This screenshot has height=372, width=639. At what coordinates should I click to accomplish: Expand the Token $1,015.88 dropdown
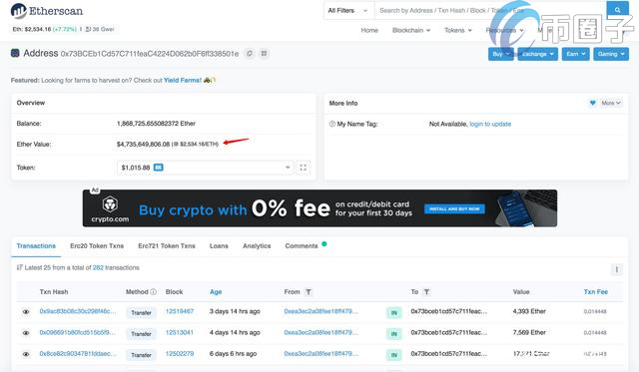point(205,168)
